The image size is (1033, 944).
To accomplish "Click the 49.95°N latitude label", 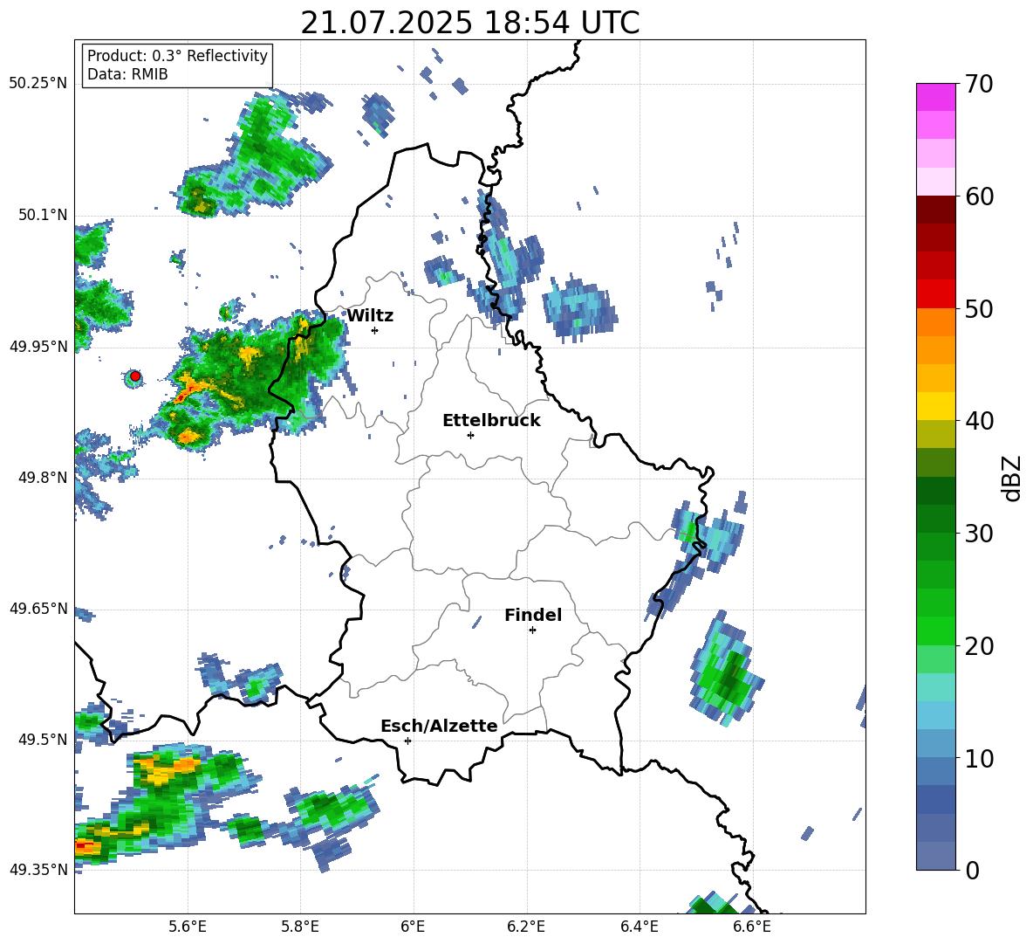I will click(x=38, y=346).
